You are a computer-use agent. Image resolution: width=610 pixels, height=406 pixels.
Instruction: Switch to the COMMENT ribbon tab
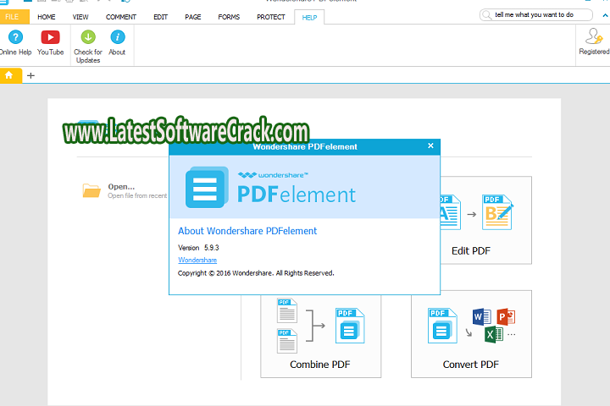tap(121, 17)
